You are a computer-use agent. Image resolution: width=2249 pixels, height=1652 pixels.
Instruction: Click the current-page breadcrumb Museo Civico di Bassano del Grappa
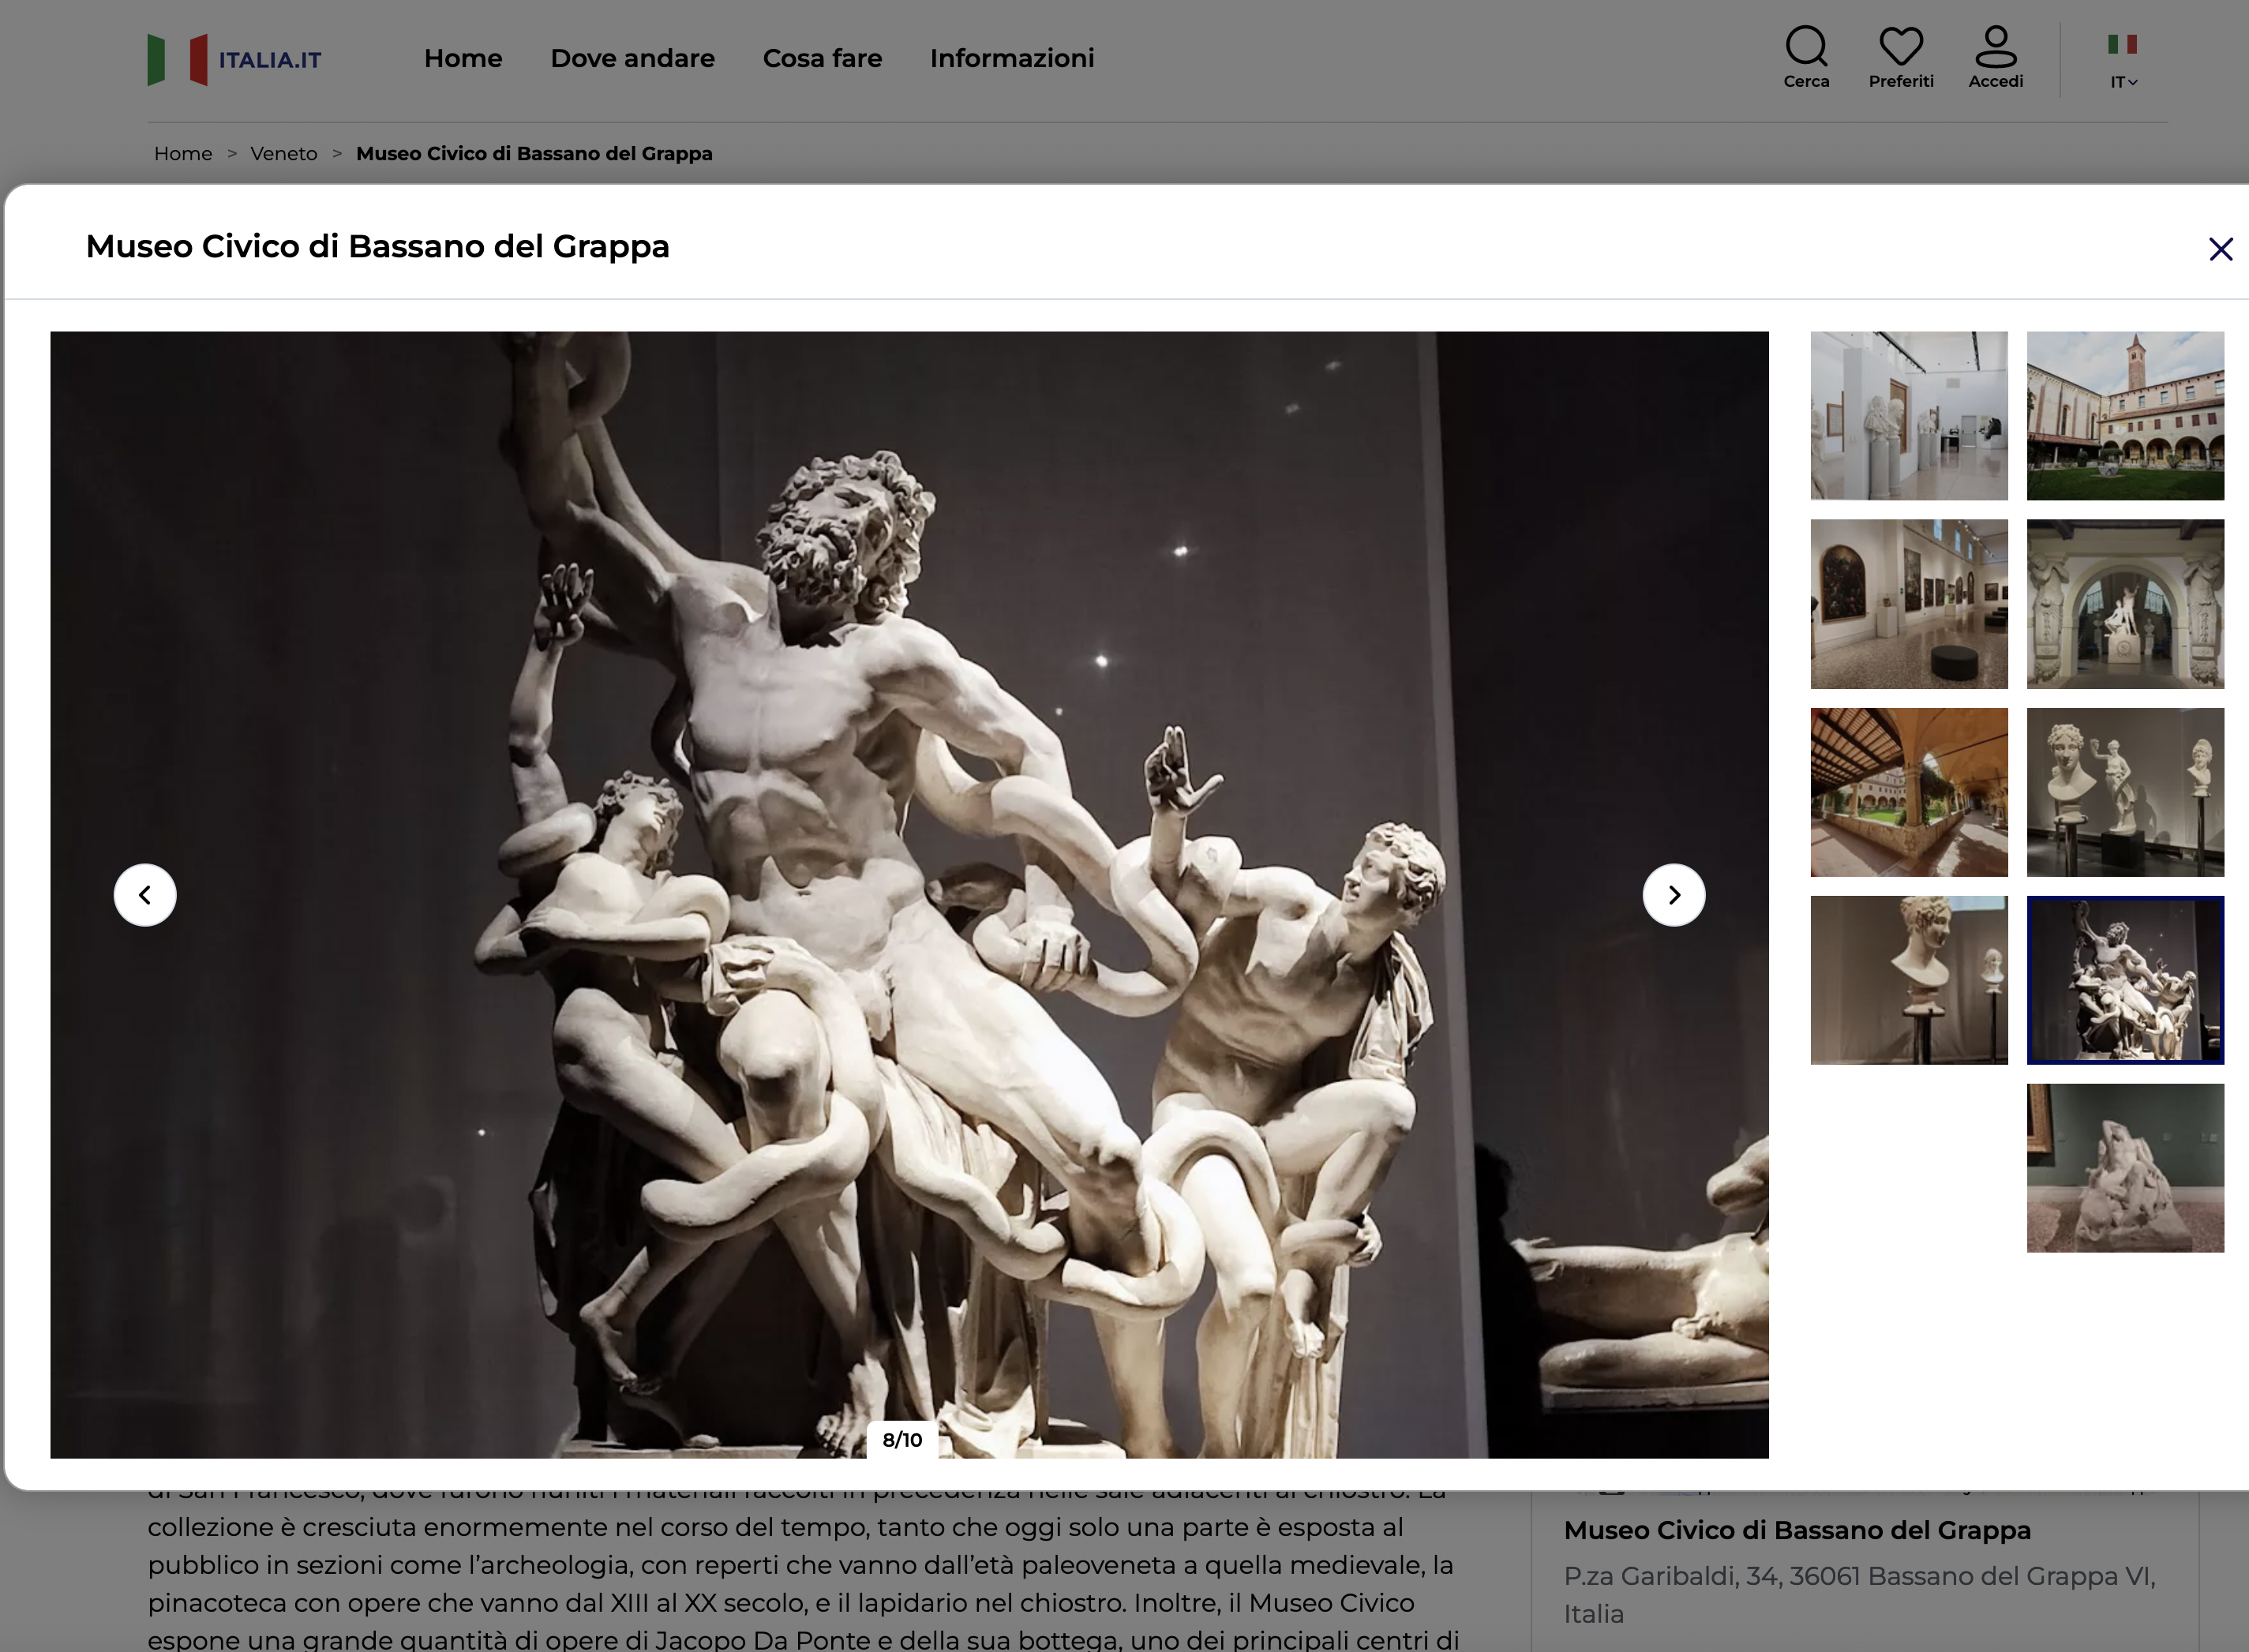coord(534,153)
